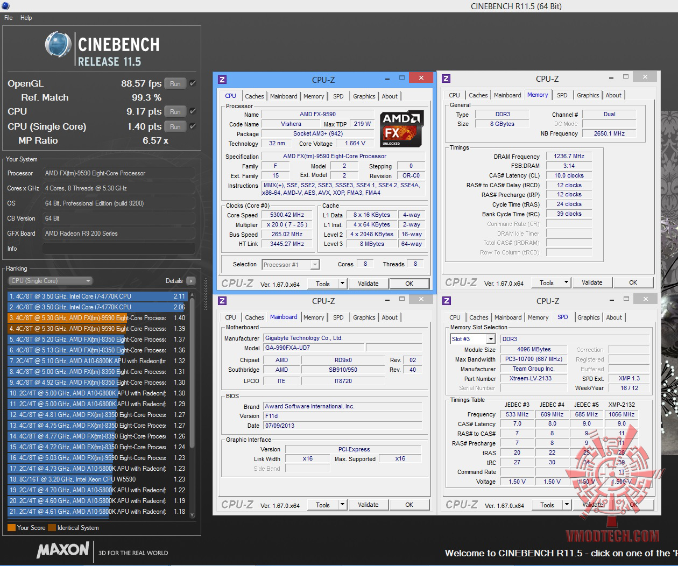Image resolution: width=678 pixels, height=566 pixels.
Task: Toggle the CPU (Single Core) test checkbox
Action: pyautogui.click(x=193, y=126)
